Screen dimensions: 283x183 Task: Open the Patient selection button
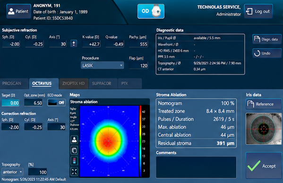[x=19, y=11]
